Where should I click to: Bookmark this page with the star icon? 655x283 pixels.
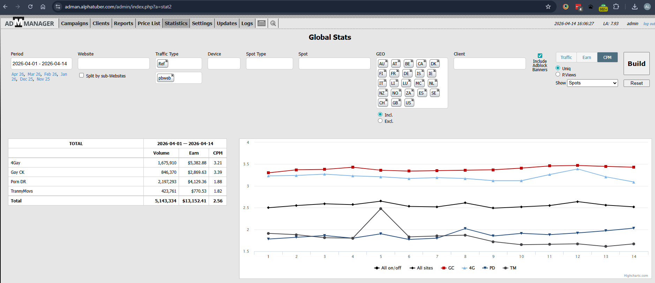[548, 7]
